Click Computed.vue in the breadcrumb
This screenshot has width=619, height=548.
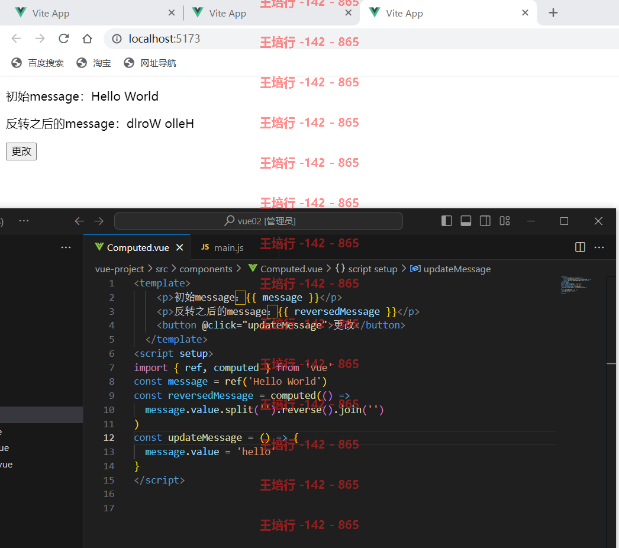pos(291,269)
